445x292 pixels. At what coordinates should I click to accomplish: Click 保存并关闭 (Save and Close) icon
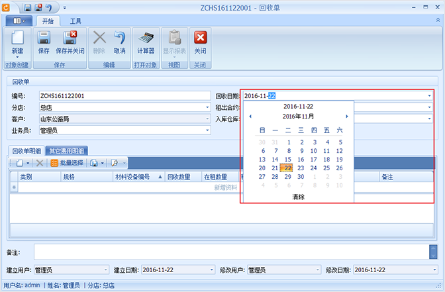[x=70, y=42]
